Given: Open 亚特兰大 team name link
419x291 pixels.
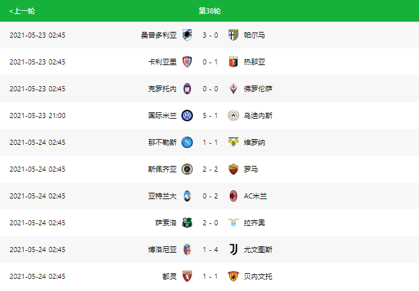Looking at the screenshot, I should pos(162,196).
